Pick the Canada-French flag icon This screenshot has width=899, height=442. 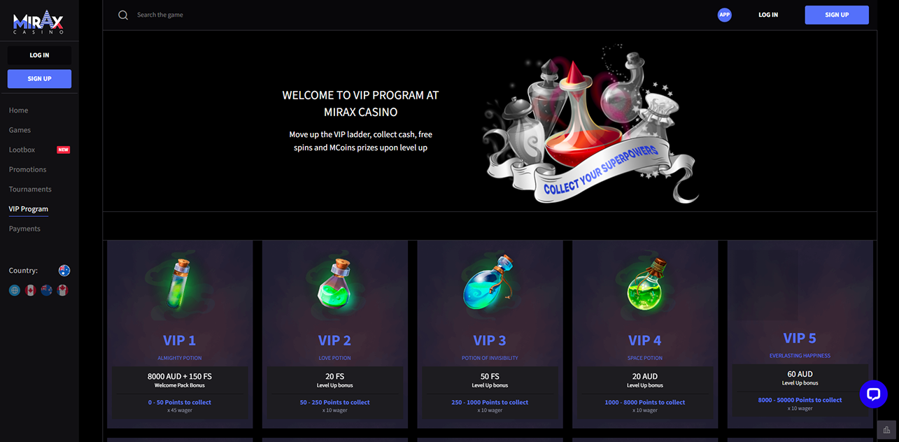62,290
